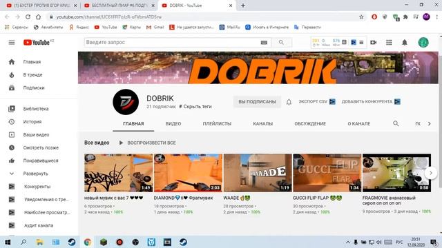Click the taskbar volume icon
This screenshot has height=248, width=442.
point(378,242)
